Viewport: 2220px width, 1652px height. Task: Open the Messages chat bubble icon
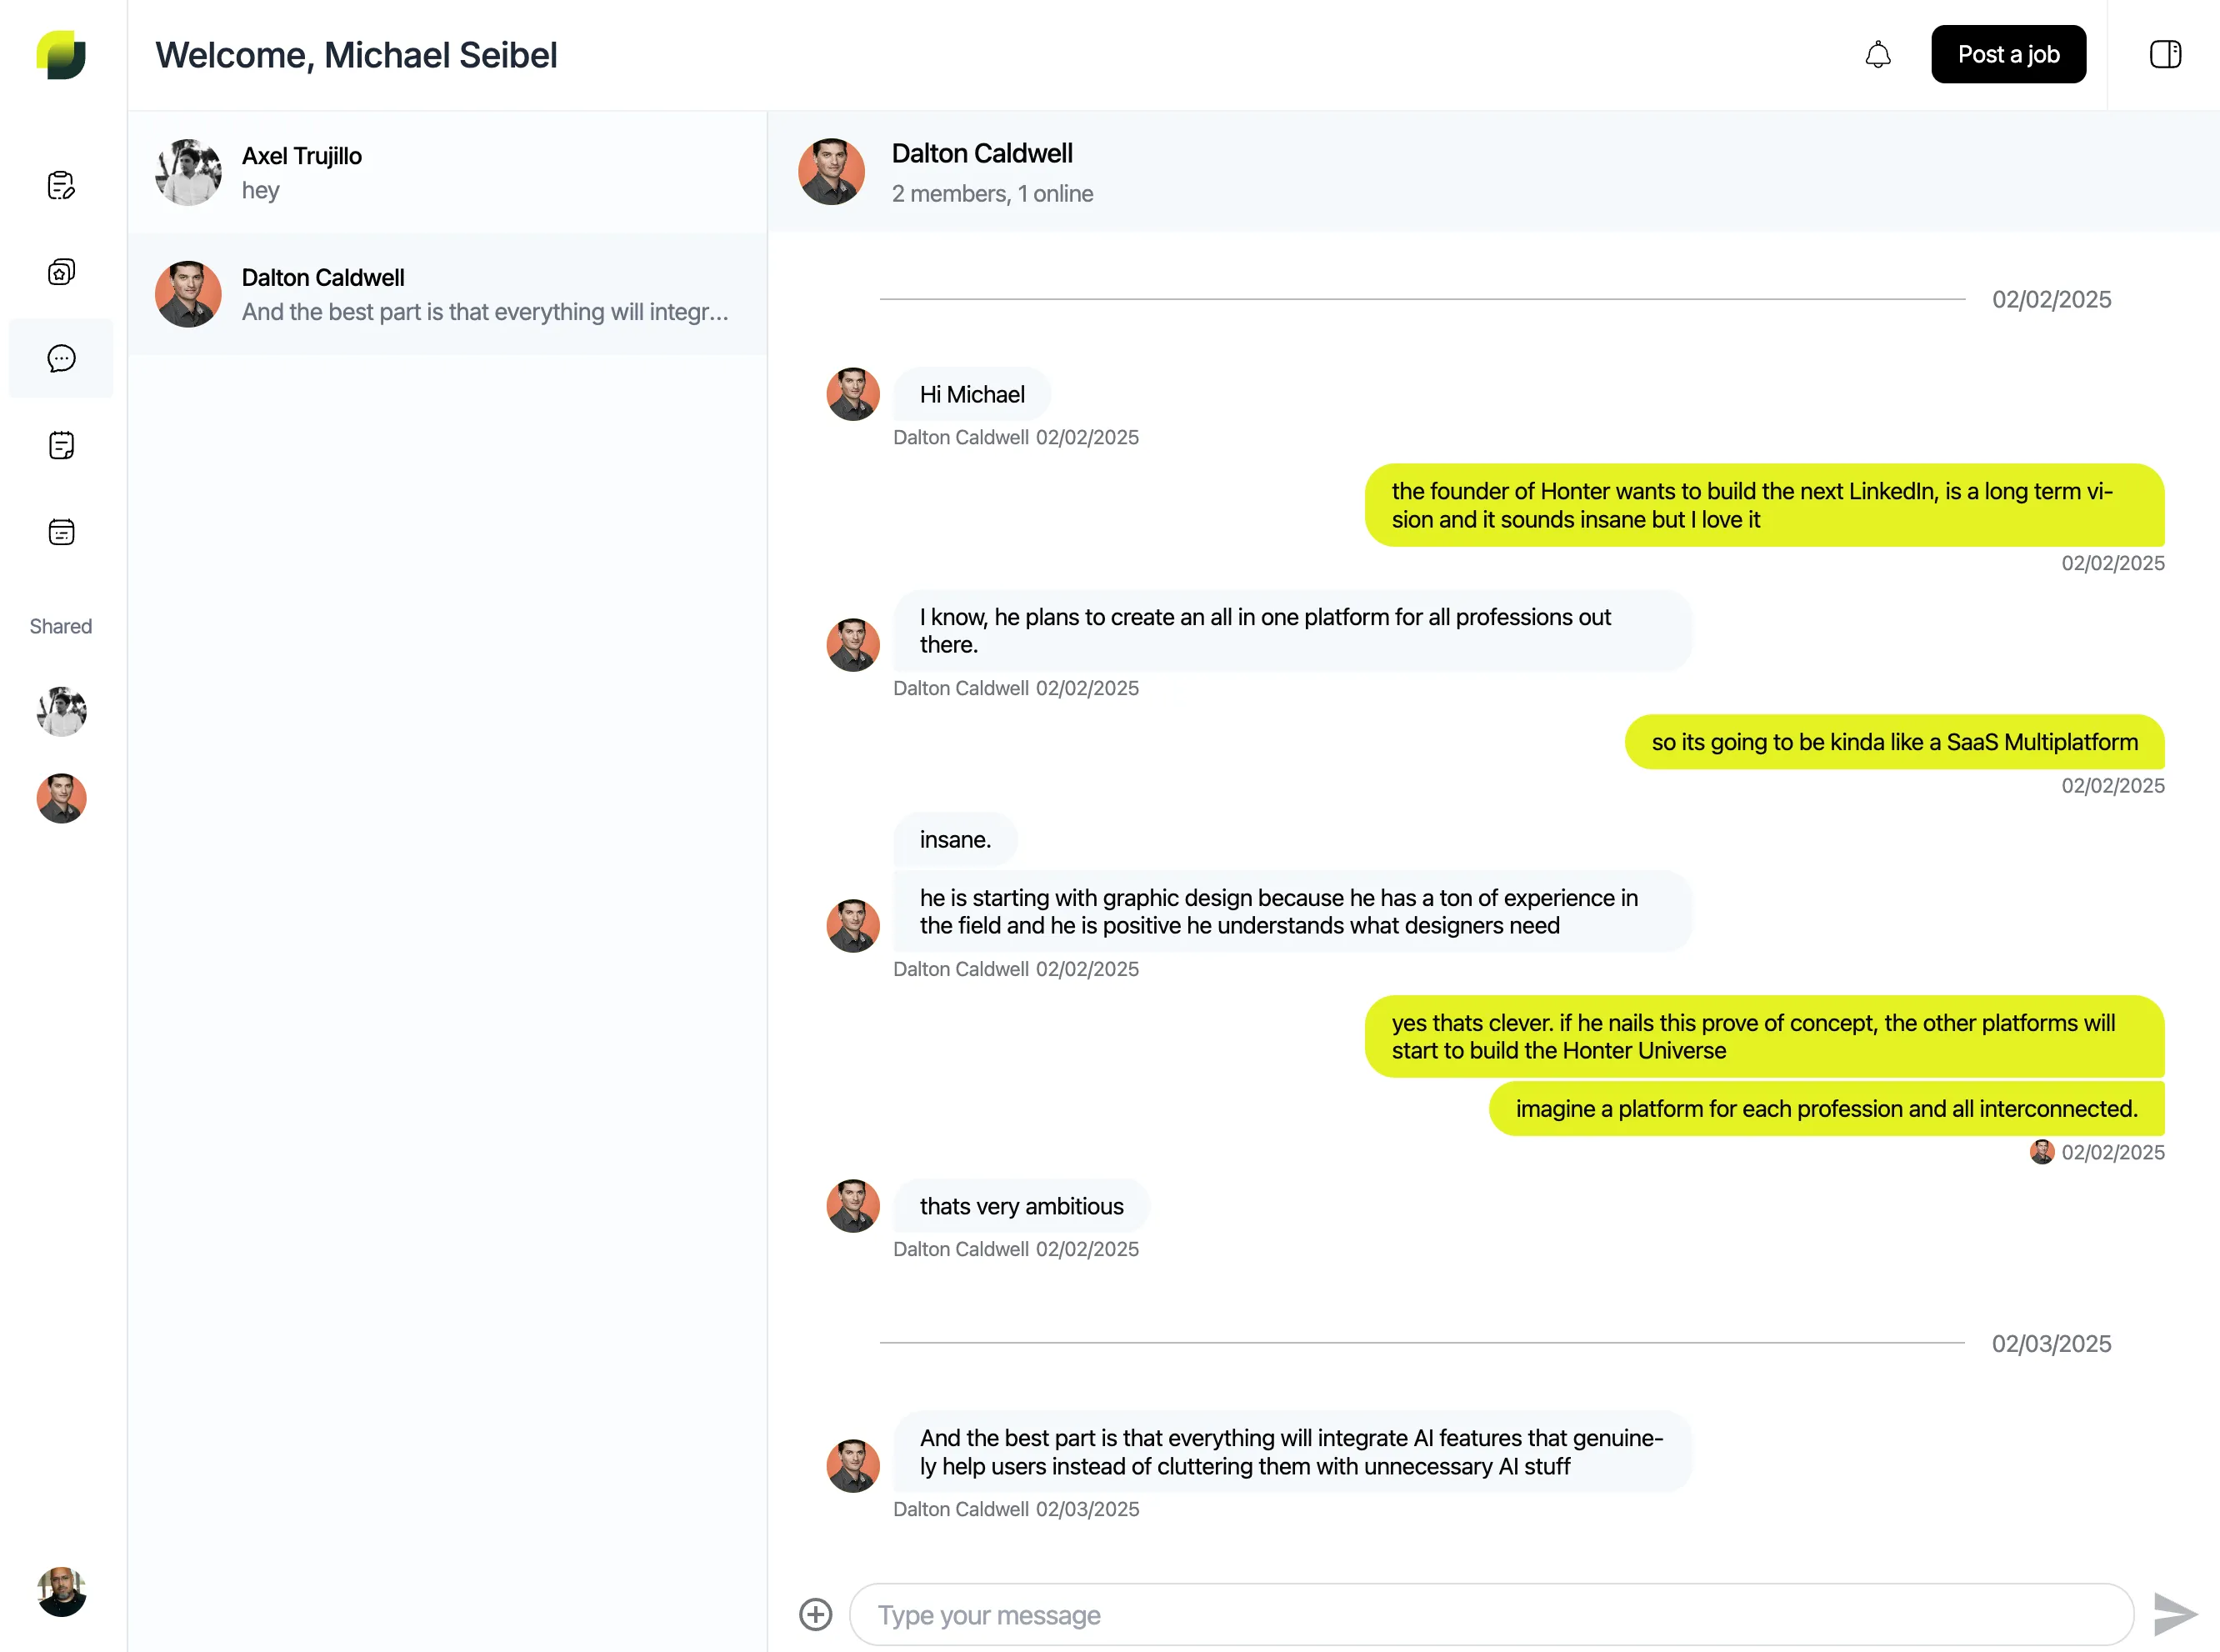pyautogui.click(x=61, y=358)
